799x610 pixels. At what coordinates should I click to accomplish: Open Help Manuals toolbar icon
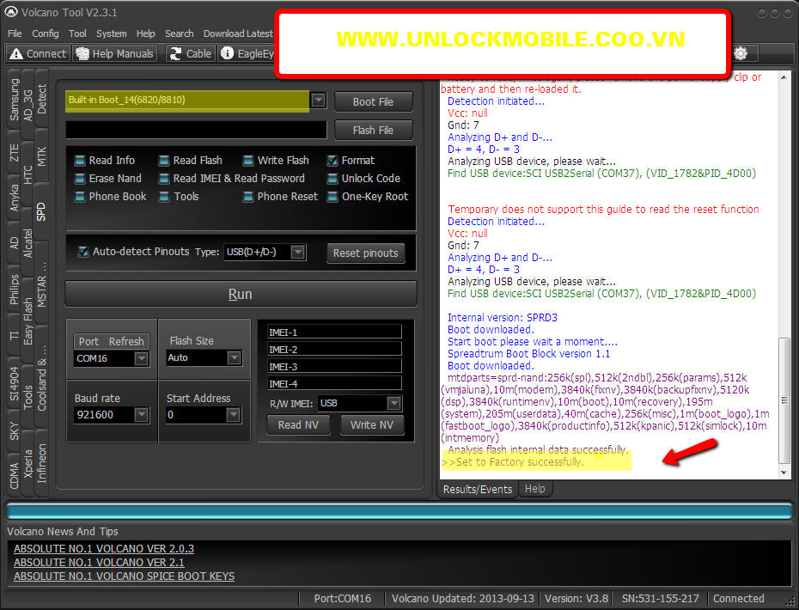pyautogui.click(x=82, y=53)
